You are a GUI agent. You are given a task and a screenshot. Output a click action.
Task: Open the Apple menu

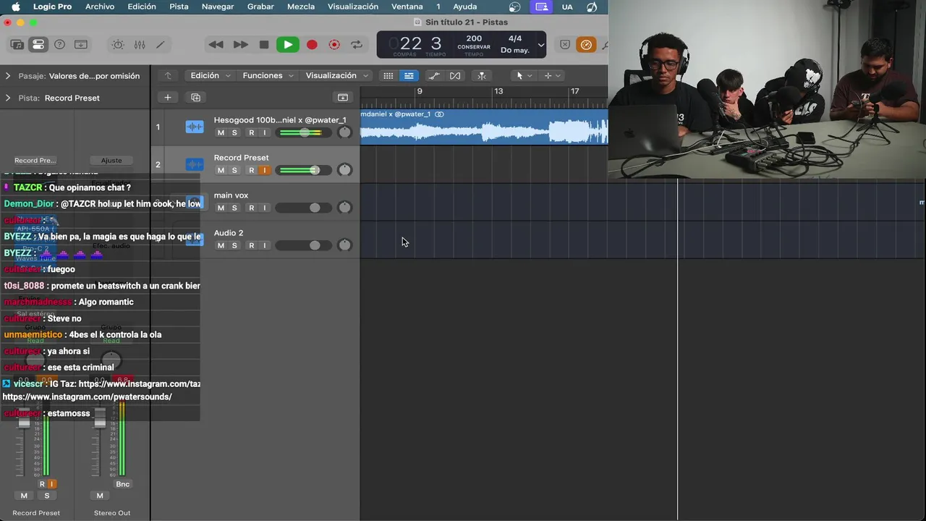tap(16, 7)
